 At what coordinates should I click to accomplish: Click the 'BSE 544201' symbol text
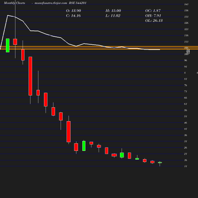click(x=78, y=3)
